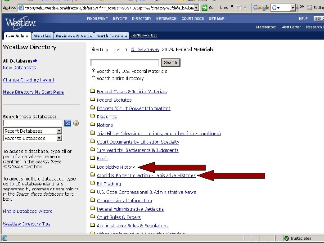The height and width of the screenshot is (243, 324).
Task: Click the Trusted sites status icon
Action: pos(286,238)
